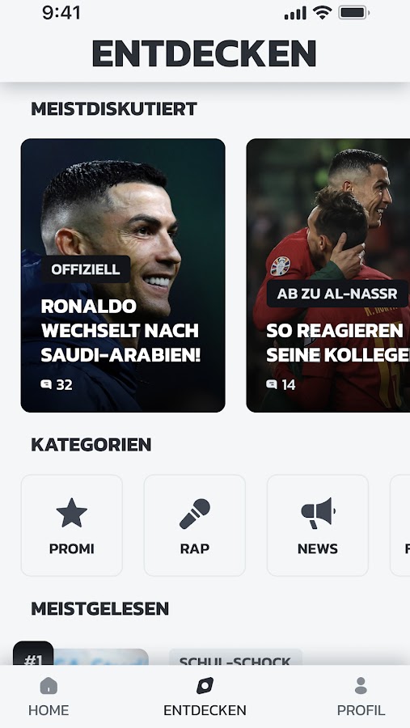This screenshot has height=728, width=410.
Task: Select the News megaphone icon
Action: 318,513
